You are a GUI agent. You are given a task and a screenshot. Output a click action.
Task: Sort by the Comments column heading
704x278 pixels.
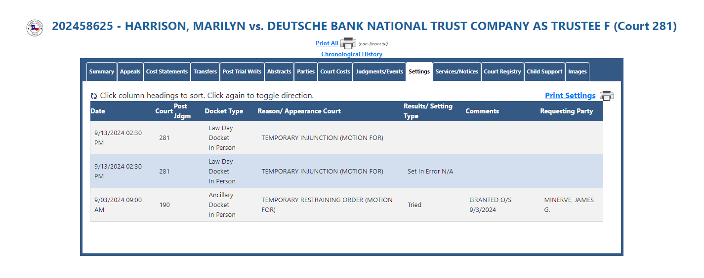(x=482, y=111)
